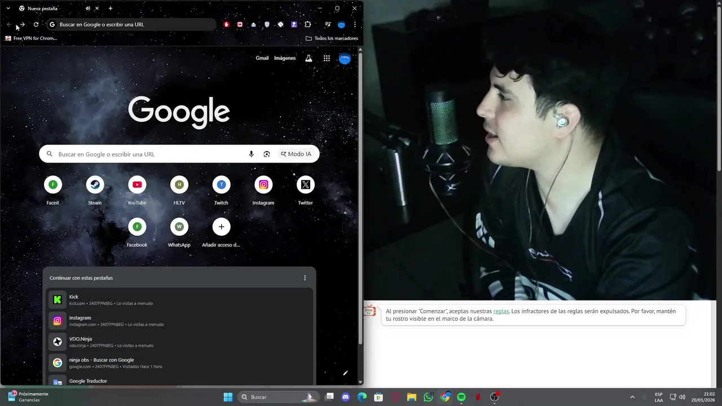Activate the 'Modo IA' button

(x=295, y=154)
